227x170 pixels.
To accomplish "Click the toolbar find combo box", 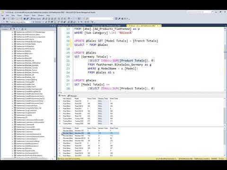I will point(102,18).
